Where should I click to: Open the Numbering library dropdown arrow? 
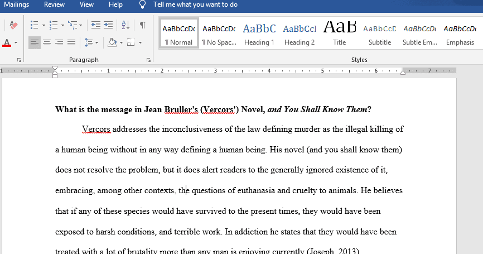(x=62, y=25)
